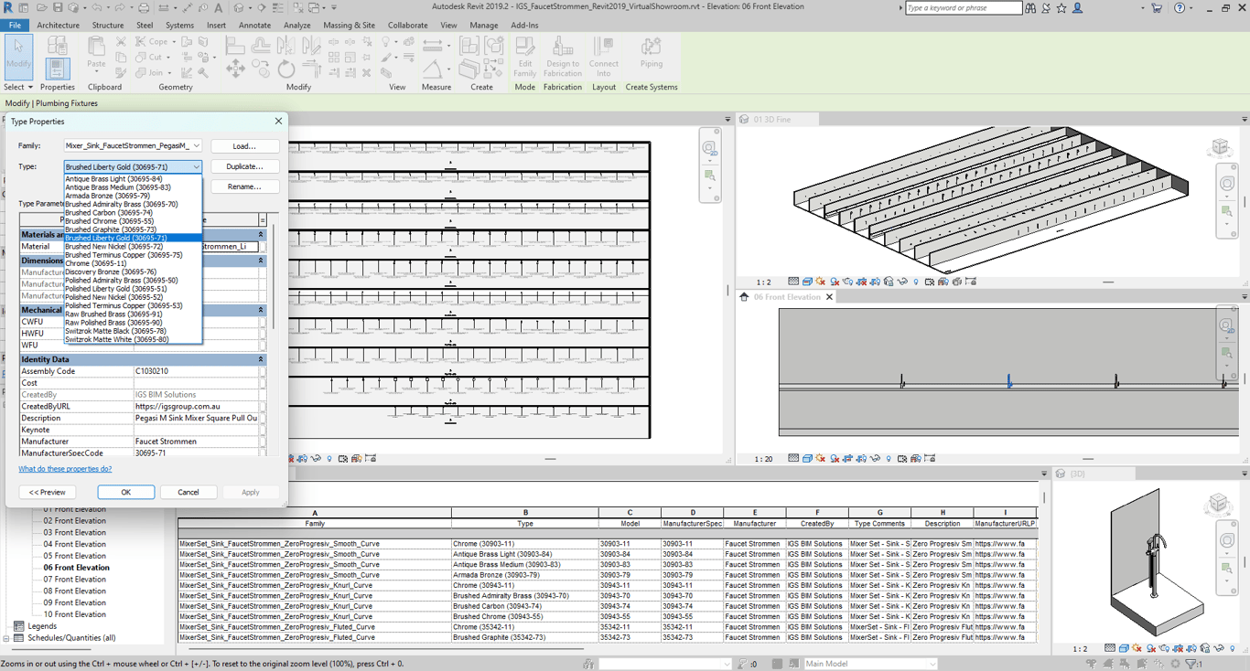
Task: Open the Annotate ribbon tab
Action: point(254,26)
